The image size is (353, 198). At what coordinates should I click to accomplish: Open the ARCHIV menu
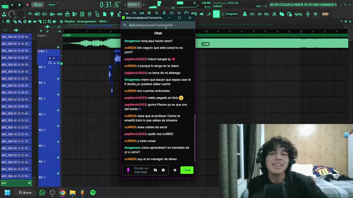274,5
